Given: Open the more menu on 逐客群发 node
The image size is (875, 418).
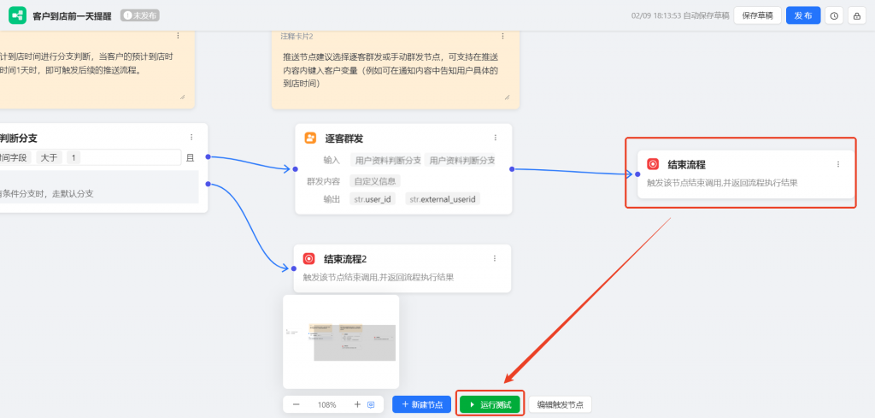Looking at the screenshot, I should pyautogui.click(x=495, y=138).
